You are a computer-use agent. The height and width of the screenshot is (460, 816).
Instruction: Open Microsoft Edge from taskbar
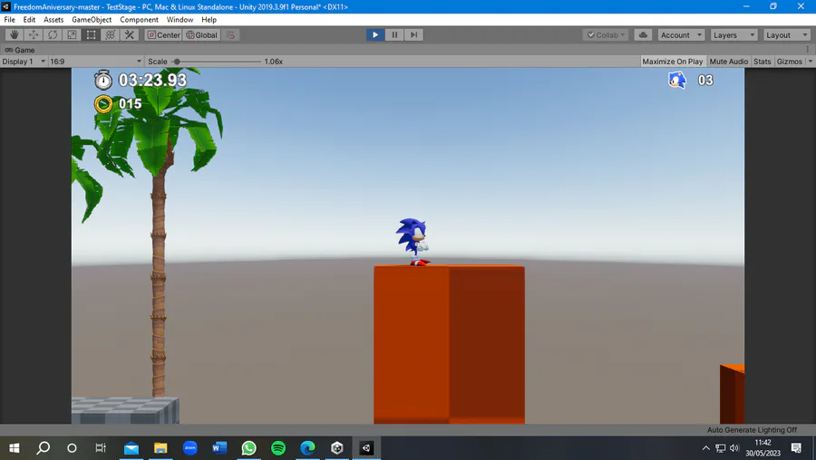click(307, 447)
